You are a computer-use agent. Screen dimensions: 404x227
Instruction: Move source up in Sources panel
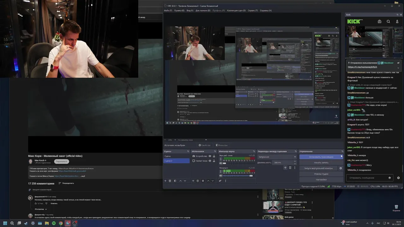pos(208,181)
